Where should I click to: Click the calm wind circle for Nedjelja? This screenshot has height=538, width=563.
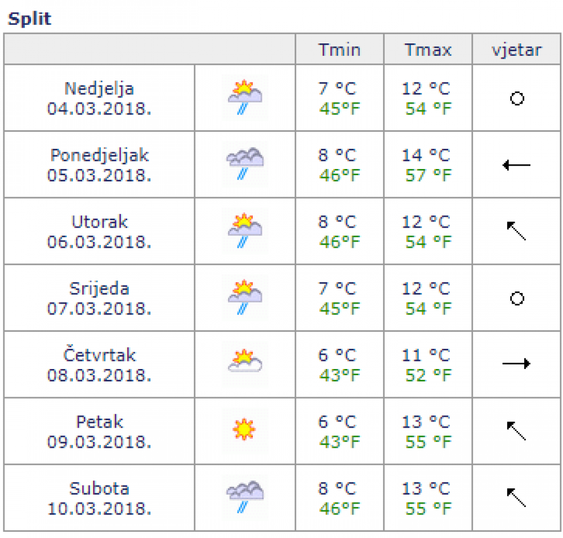click(517, 98)
